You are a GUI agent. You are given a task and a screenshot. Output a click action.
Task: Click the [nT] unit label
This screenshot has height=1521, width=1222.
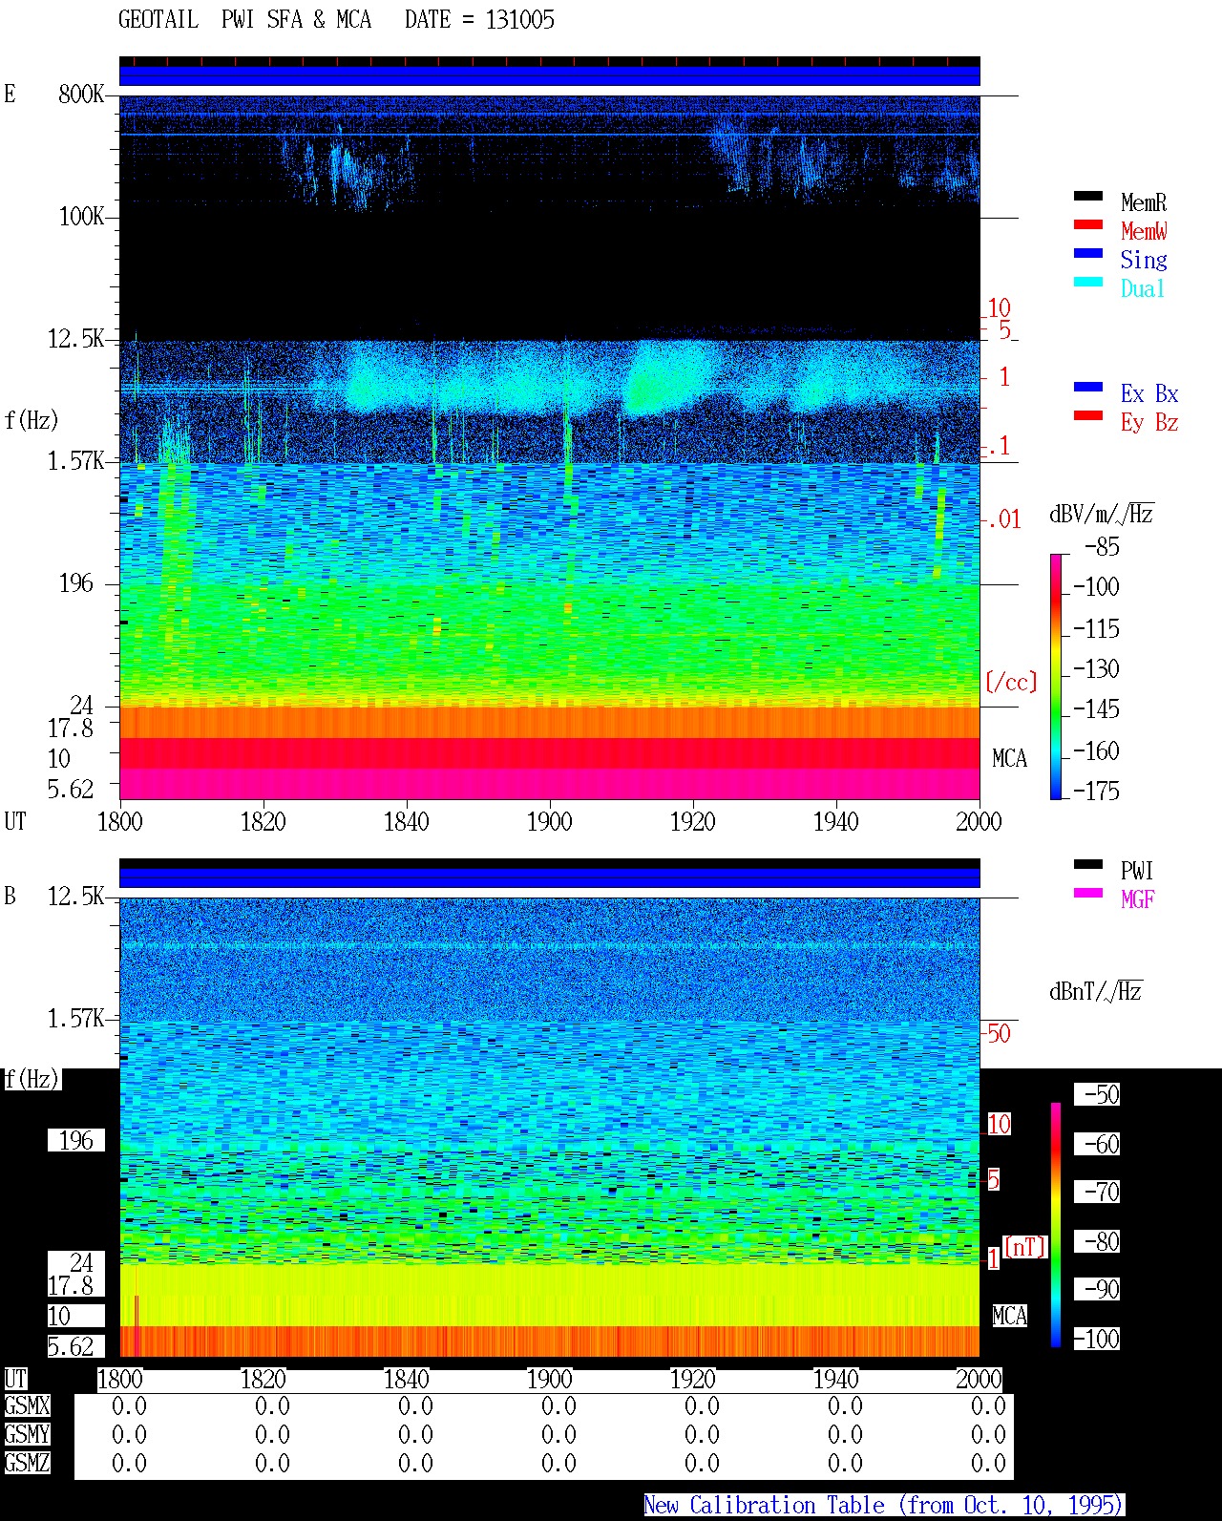(x=1025, y=1247)
